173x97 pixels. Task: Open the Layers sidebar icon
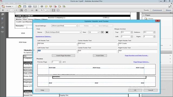[3, 27]
